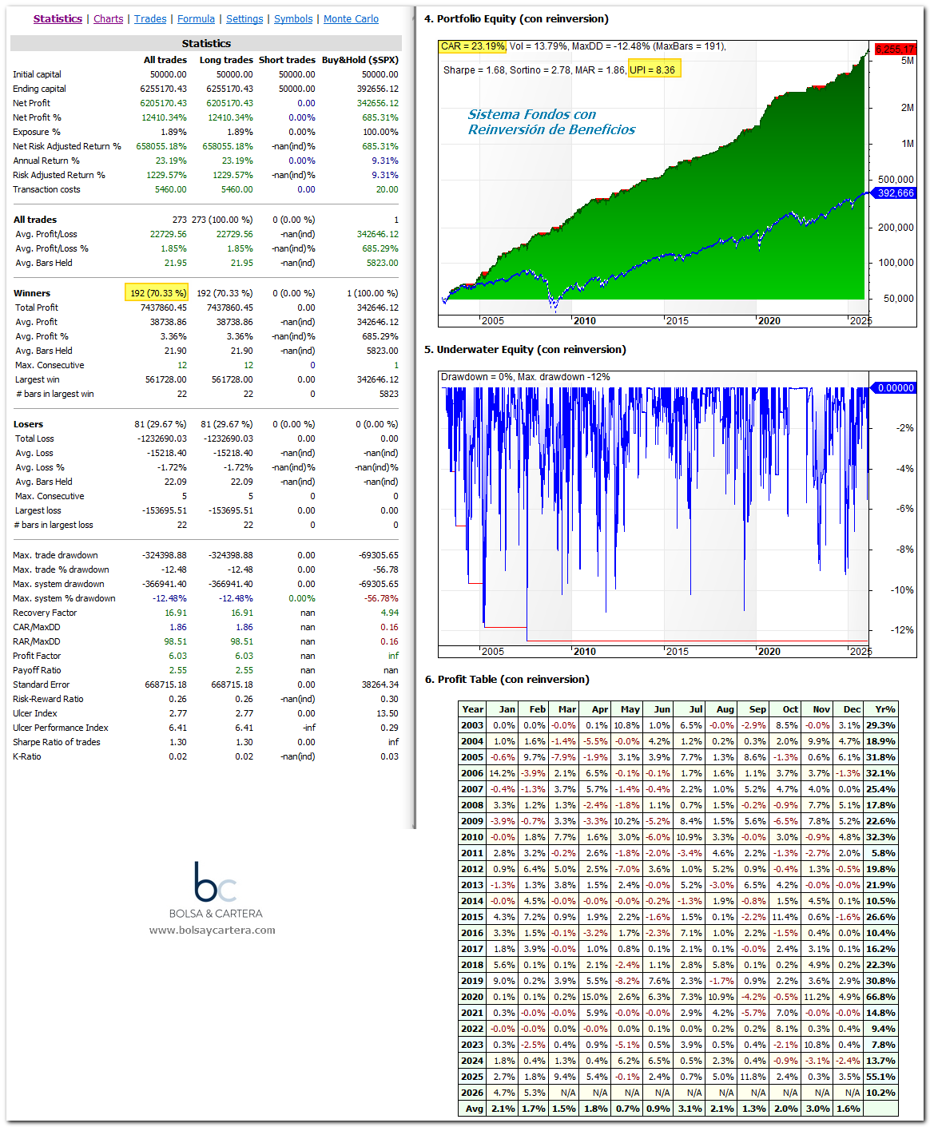
Task: Select the highlighted CAR = 23.19% label
Action: (x=473, y=46)
